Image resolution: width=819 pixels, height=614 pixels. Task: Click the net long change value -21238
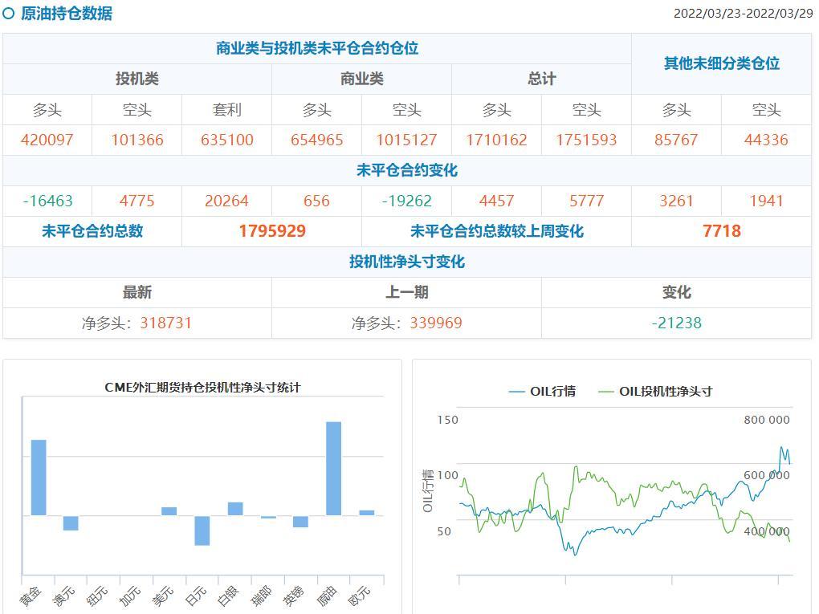click(676, 323)
